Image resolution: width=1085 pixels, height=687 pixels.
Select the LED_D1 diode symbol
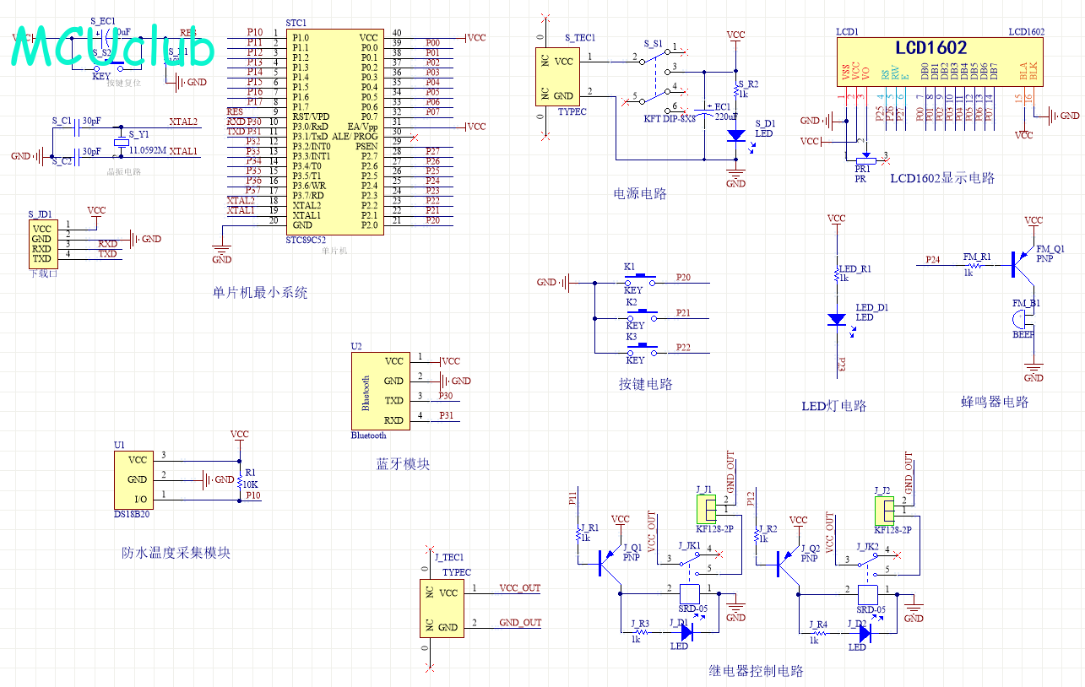point(837,319)
